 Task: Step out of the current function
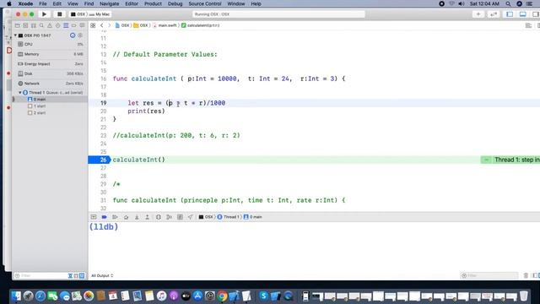(147, 217)
